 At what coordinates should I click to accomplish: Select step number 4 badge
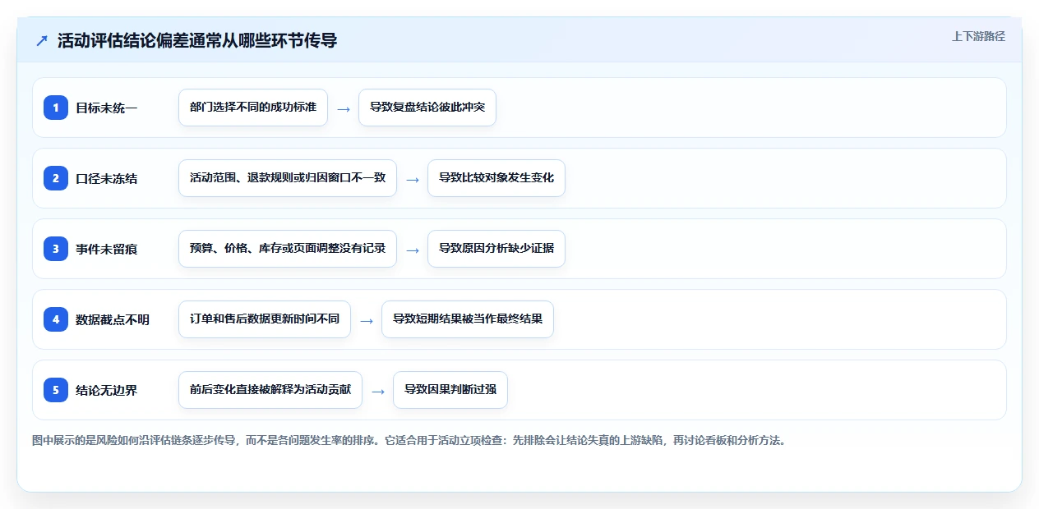(x=56, y=319)
